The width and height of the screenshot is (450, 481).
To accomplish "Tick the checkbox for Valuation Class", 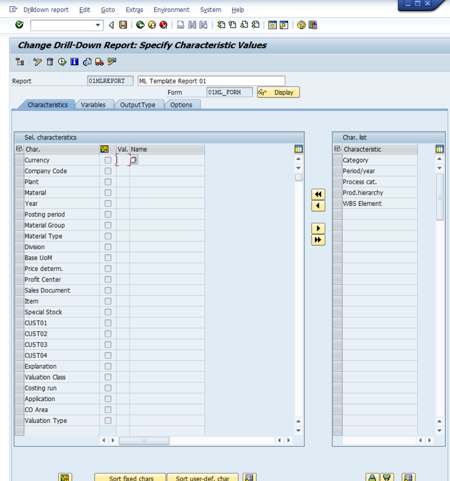I will (108, 377).
